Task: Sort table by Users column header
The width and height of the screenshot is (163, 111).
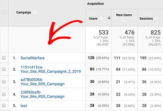Action: click(93, 18)
